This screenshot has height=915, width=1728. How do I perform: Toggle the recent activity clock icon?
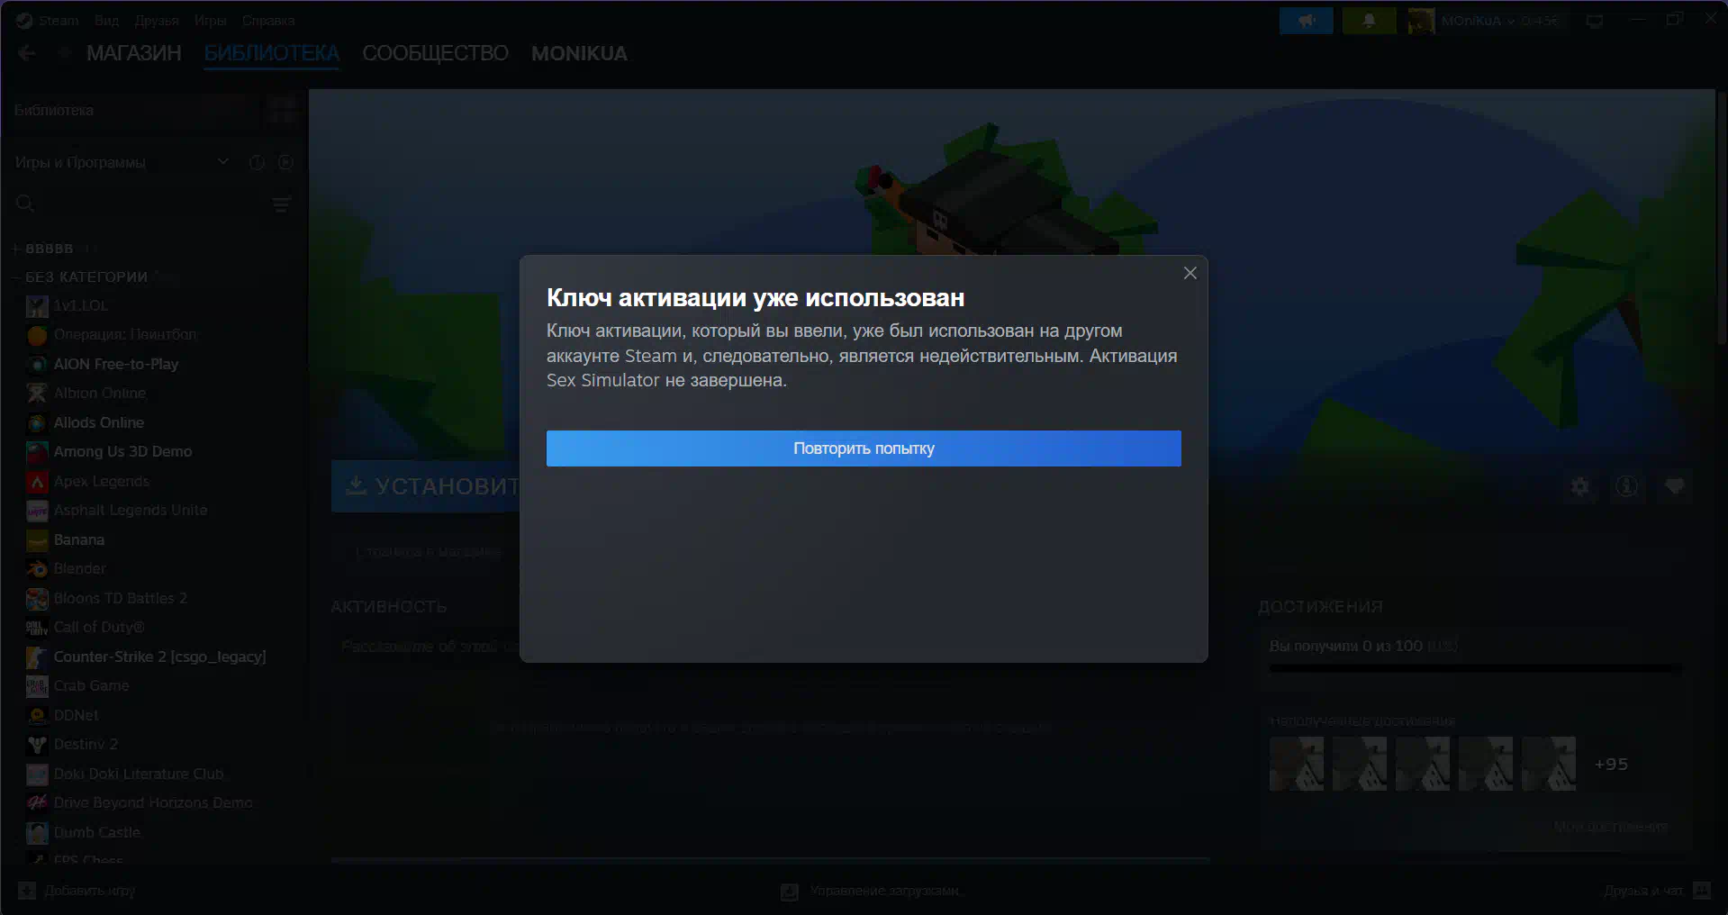click(x=257, y=162)
